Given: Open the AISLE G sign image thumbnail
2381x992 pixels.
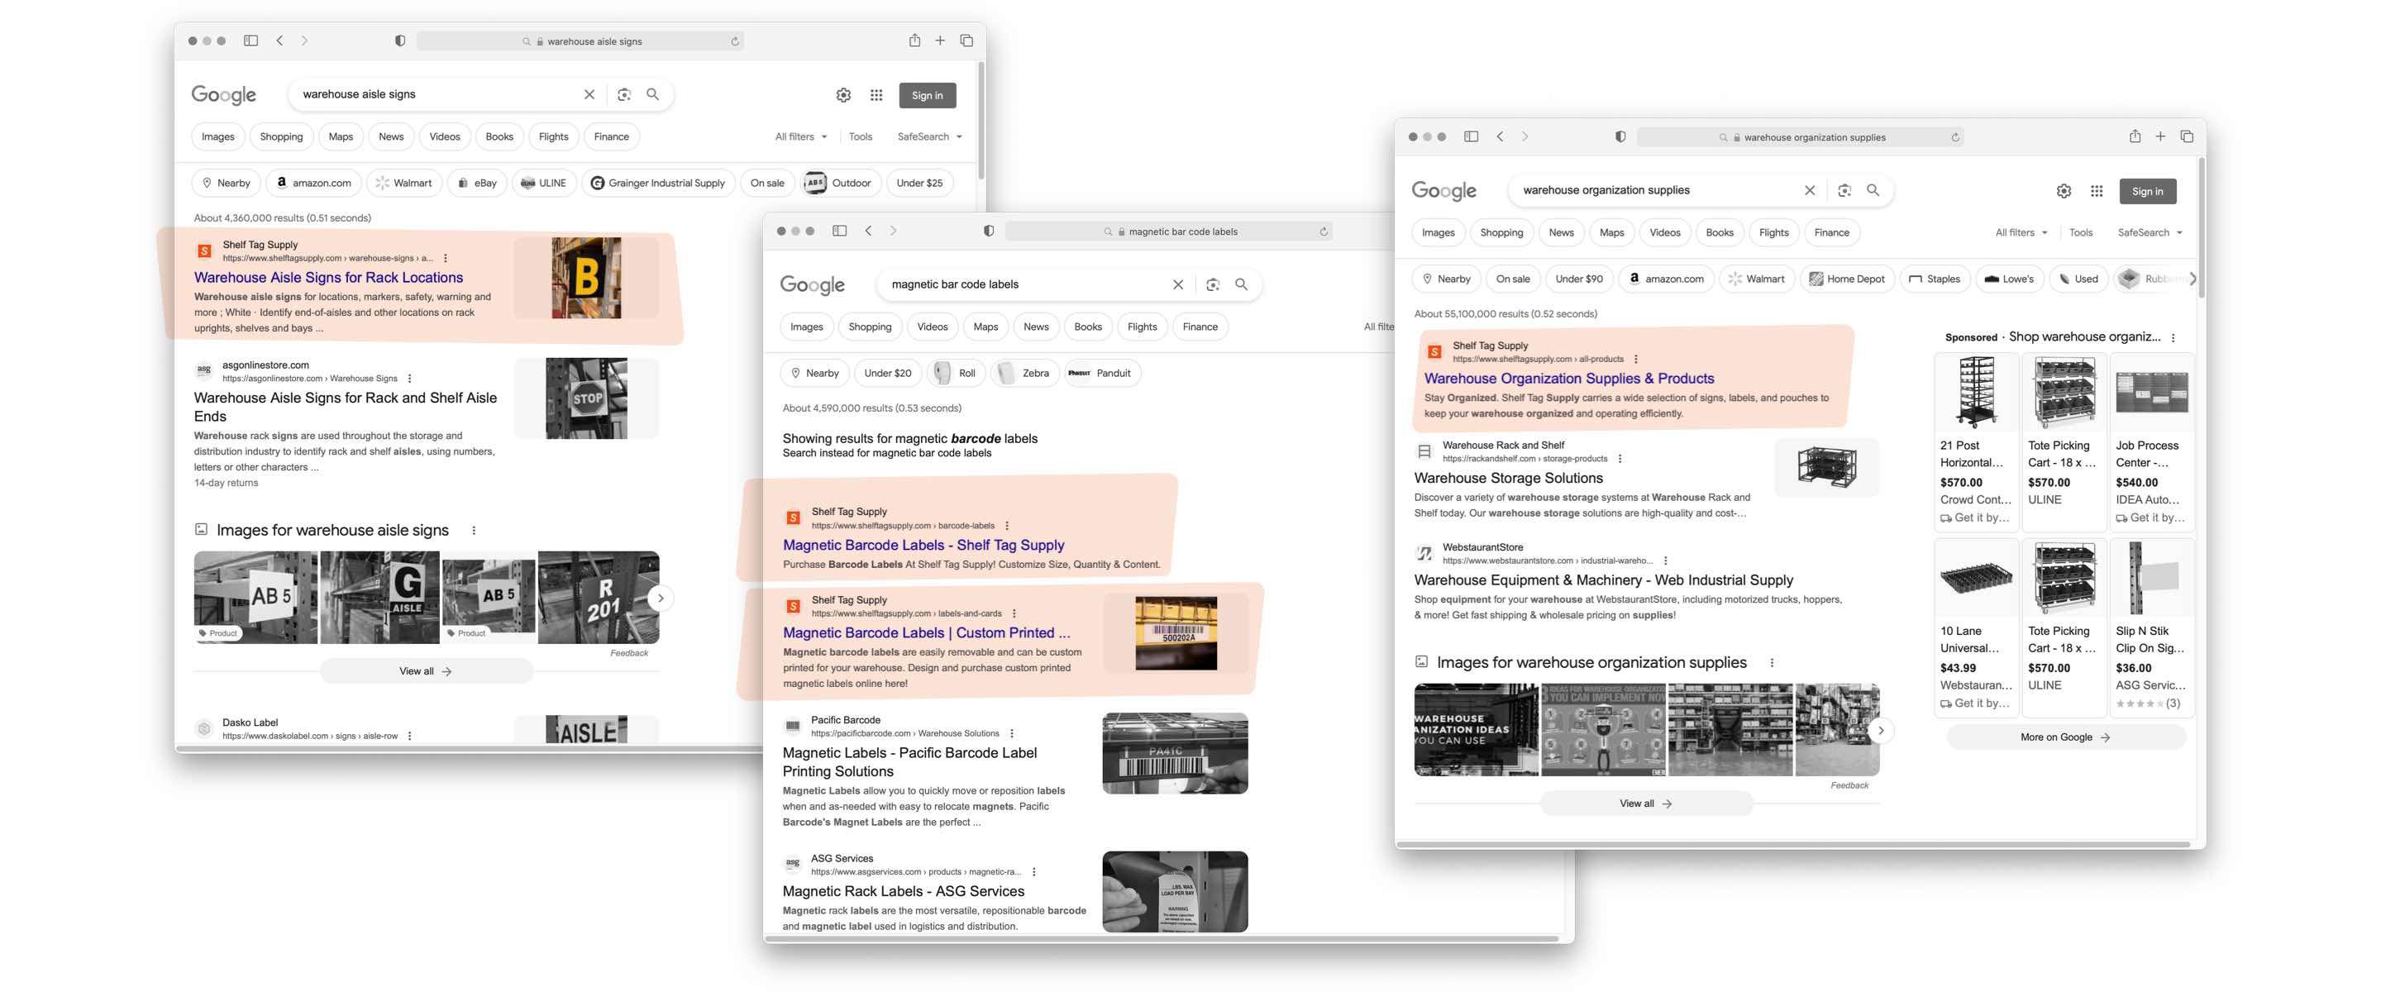Looking at the screenshot, I should (380, 599).
